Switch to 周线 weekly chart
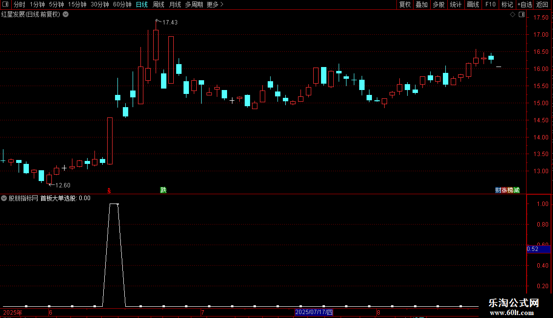Viewport: 553px width, 318px height. click(x=159, y=4)
